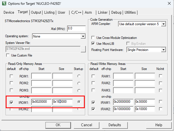Open the Debug tab
This screenshot has height=131, width=174.
[x=116, y=12]
